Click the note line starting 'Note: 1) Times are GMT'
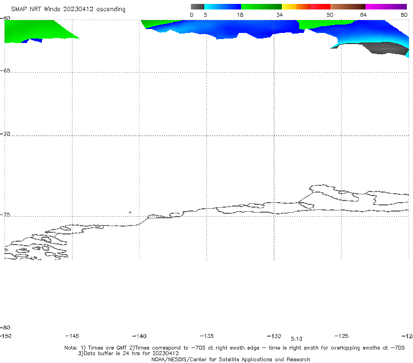This screenshot has width=413, height=363. click(x=234, y=348)
